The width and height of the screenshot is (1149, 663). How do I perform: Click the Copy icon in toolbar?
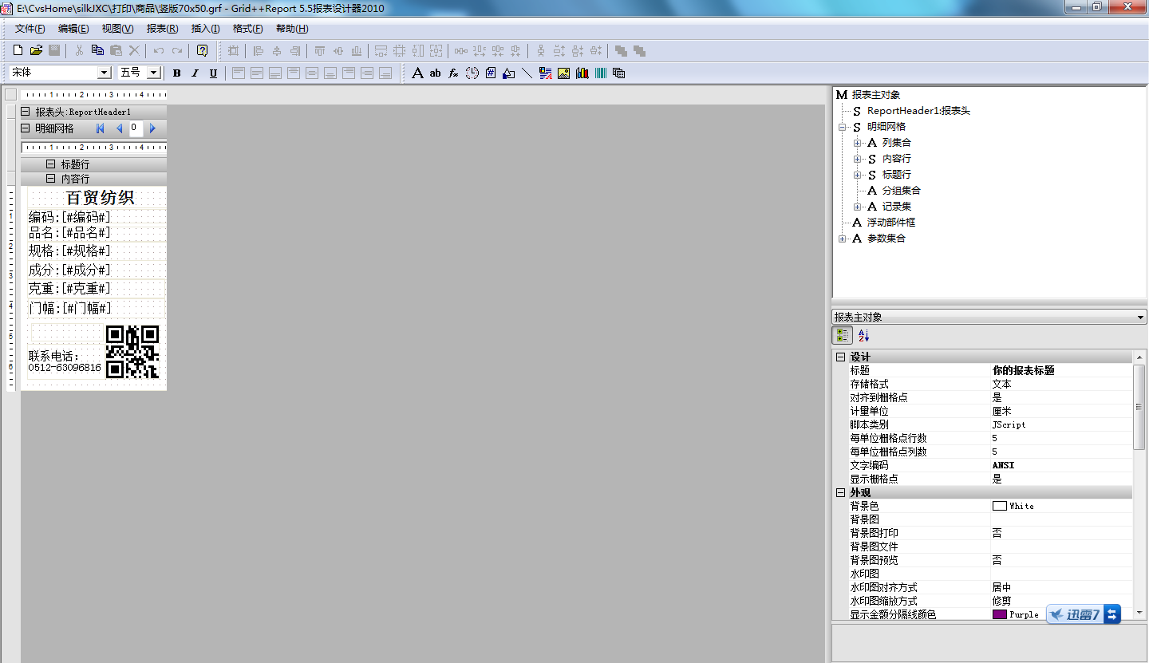[x=97, y=50]
